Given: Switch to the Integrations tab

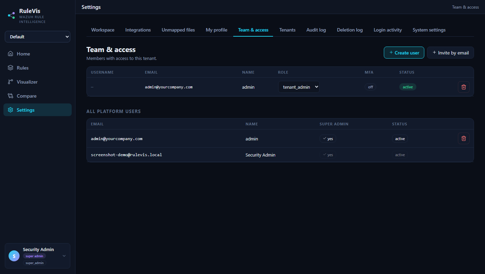Looking at the screenshot, I should [138, 30].
